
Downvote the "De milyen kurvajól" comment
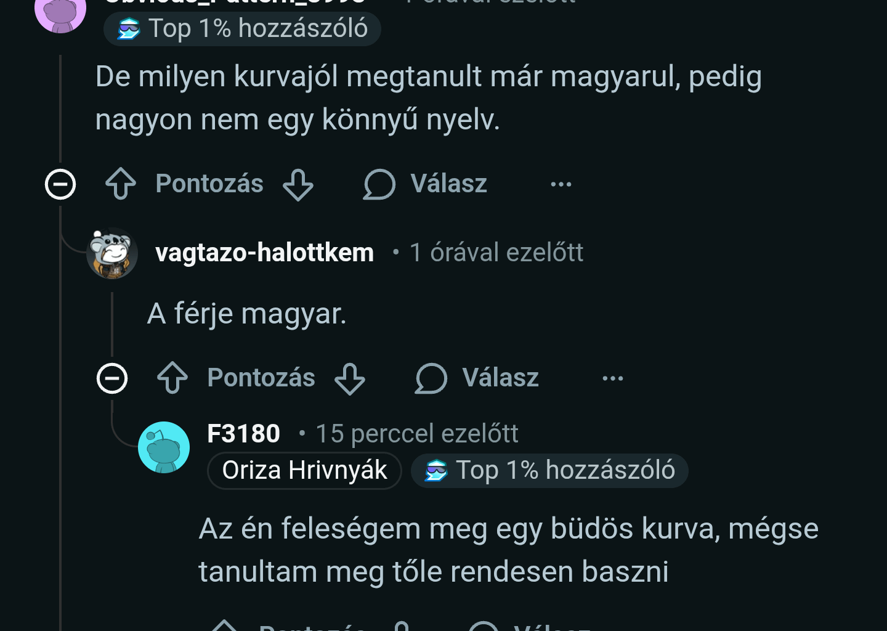coord(298,184)
